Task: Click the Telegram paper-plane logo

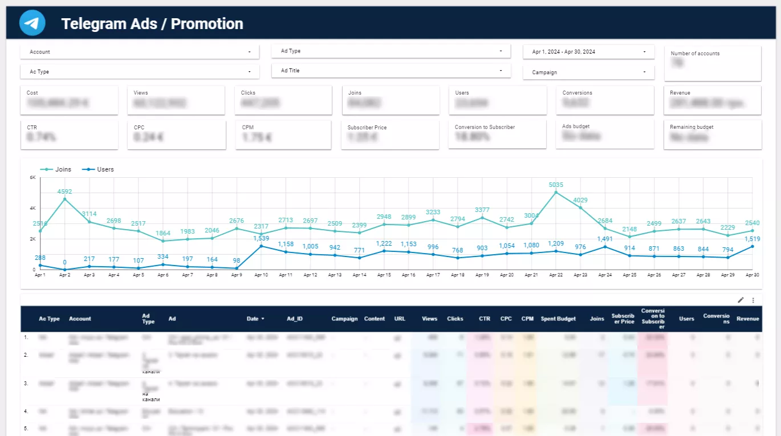Action: (x=32, y=23)
